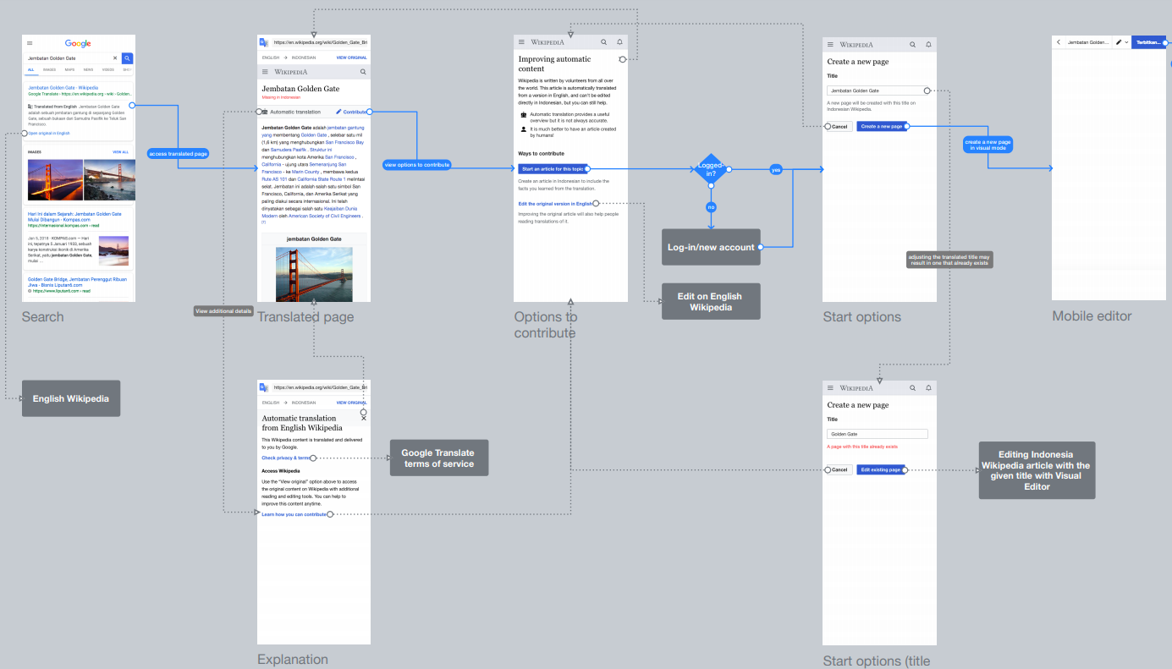The image size is (1172, 669).
Task: Open search on Options to contribute screen
Action: click(x=603, y=41)
